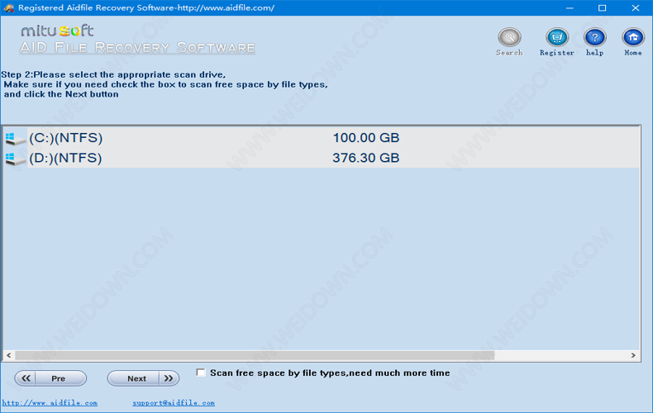Image resolution: width=653 pixels, height=413 pixels.
Task: Click the horizontal scrollbar right arrow
Action: (x=634, y=355)
